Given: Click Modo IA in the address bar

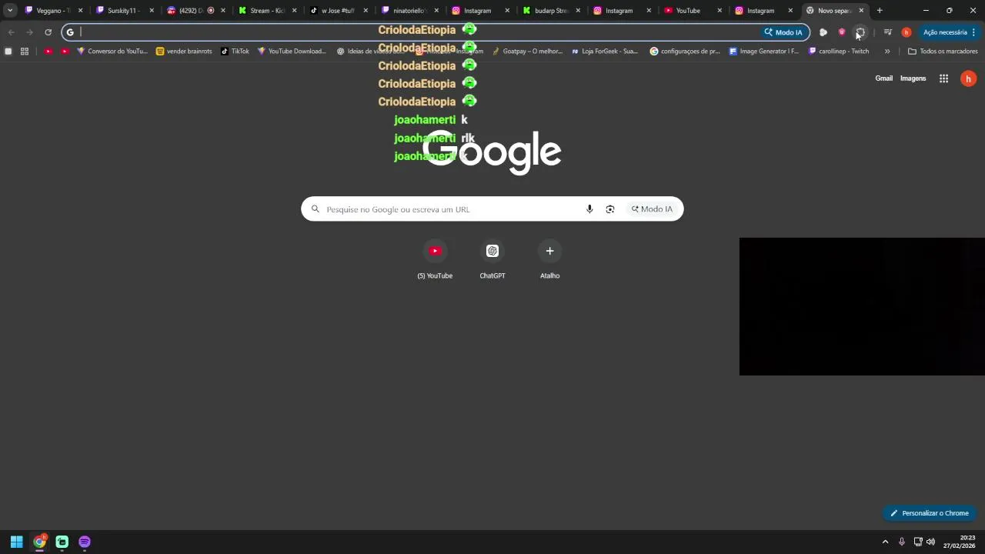Looking at the screenshot, I should pyautogui.click(x=783, y=32).
